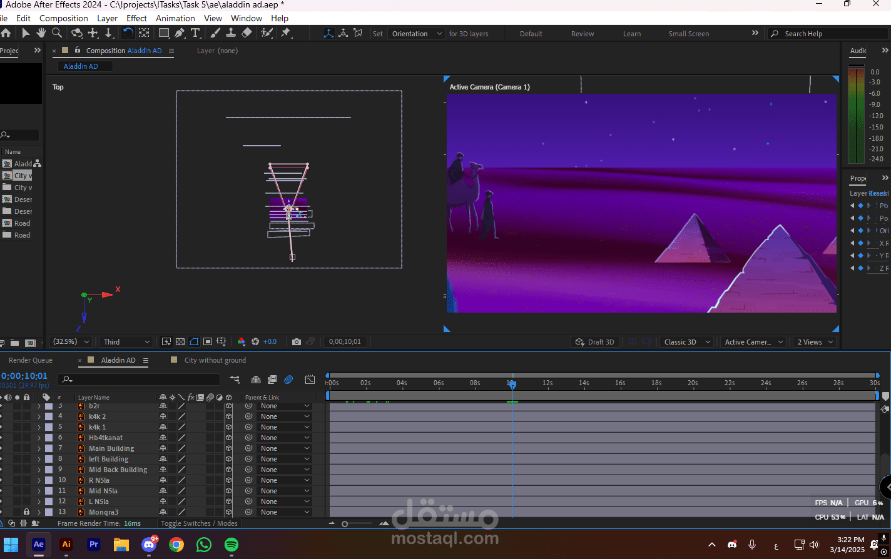Choose the Horizontal Type tool
This screenshot has height=559, width=891.
[x=195, y=33]
